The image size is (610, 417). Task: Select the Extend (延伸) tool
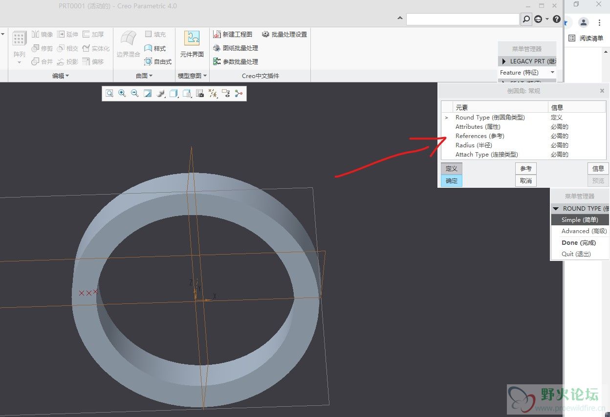point(68,34)
